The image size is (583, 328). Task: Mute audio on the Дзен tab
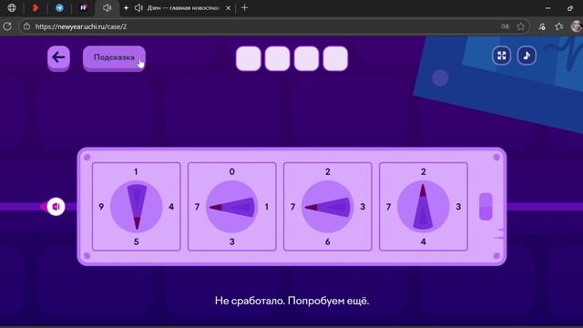[x=138, y=8]
